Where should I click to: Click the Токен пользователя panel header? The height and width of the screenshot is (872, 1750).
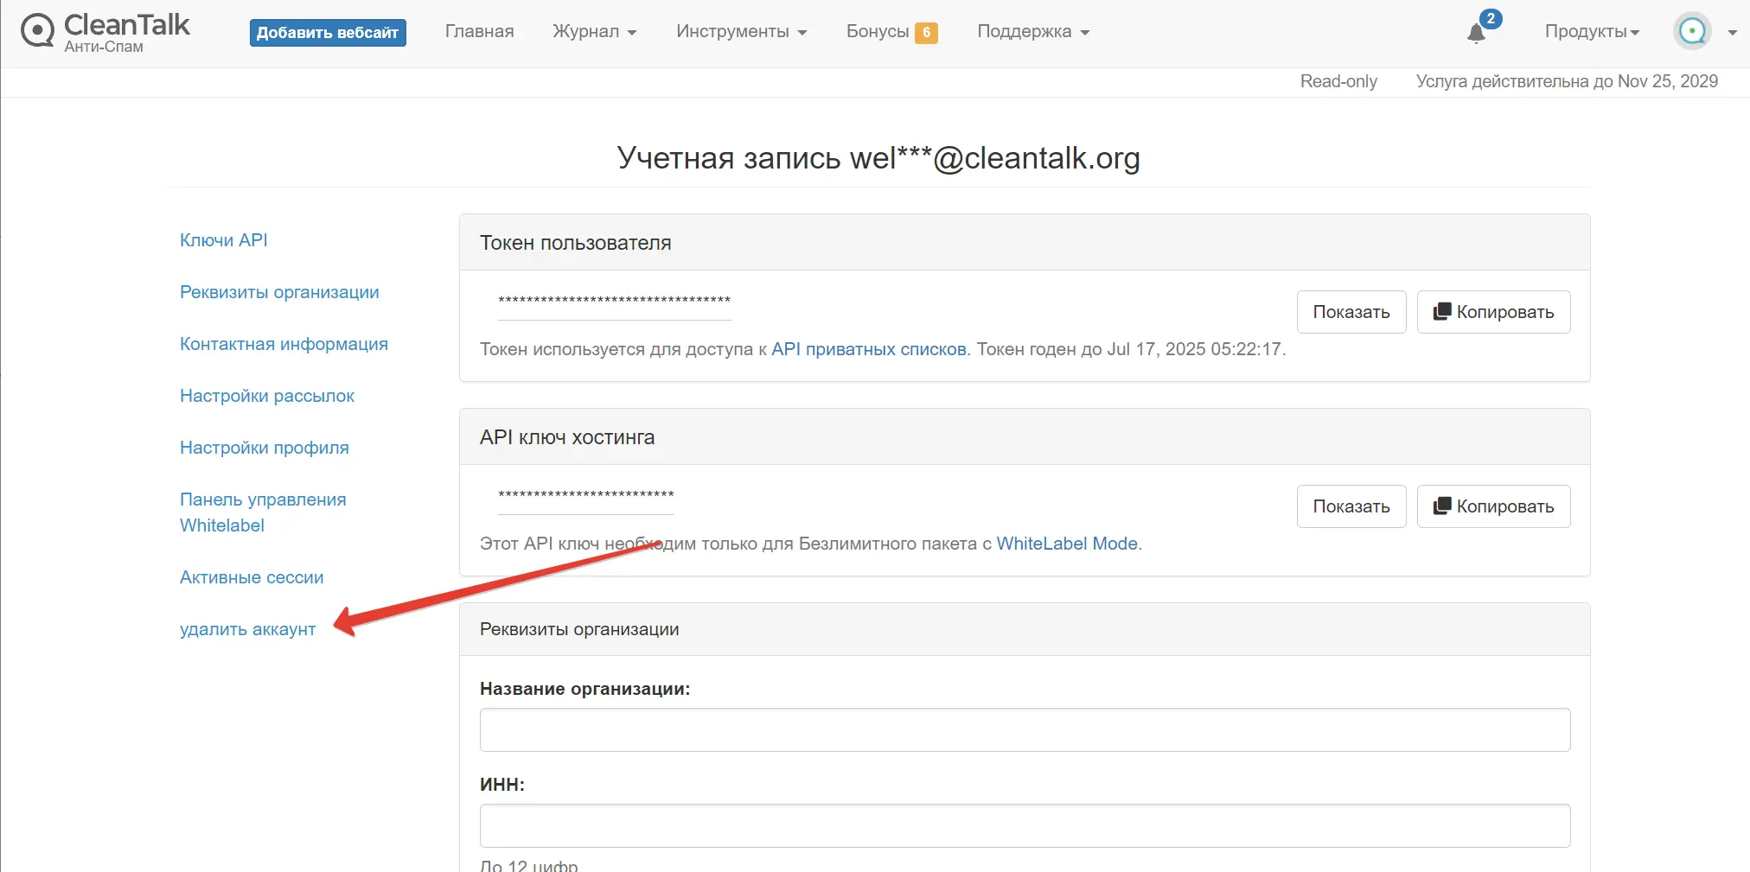pos(1025,243)
